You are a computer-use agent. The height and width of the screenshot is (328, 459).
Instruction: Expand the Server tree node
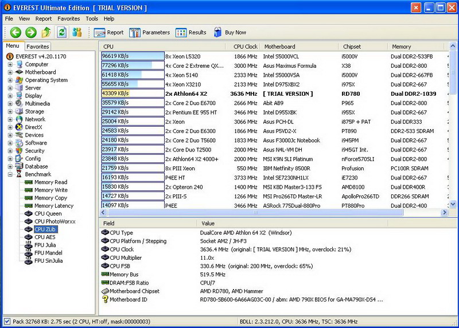coord(10,88)
